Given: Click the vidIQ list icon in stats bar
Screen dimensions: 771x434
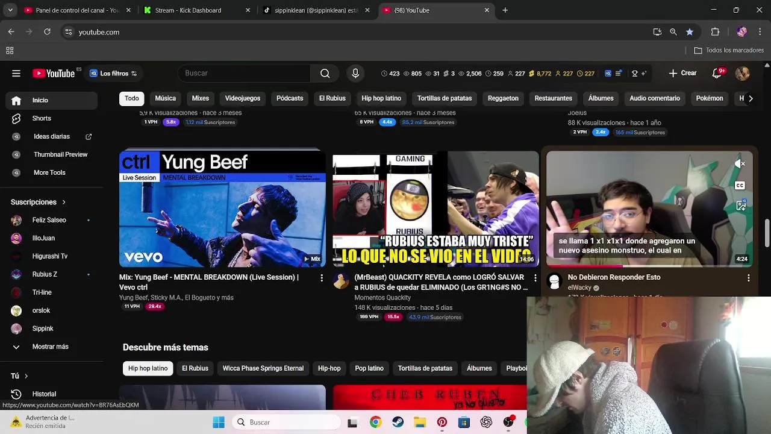Looking at the screenshot, I should (619, 74).
